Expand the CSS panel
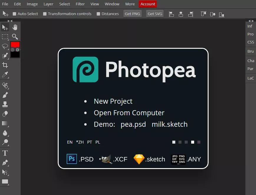 pyautogui.click(x=251, y=42)
